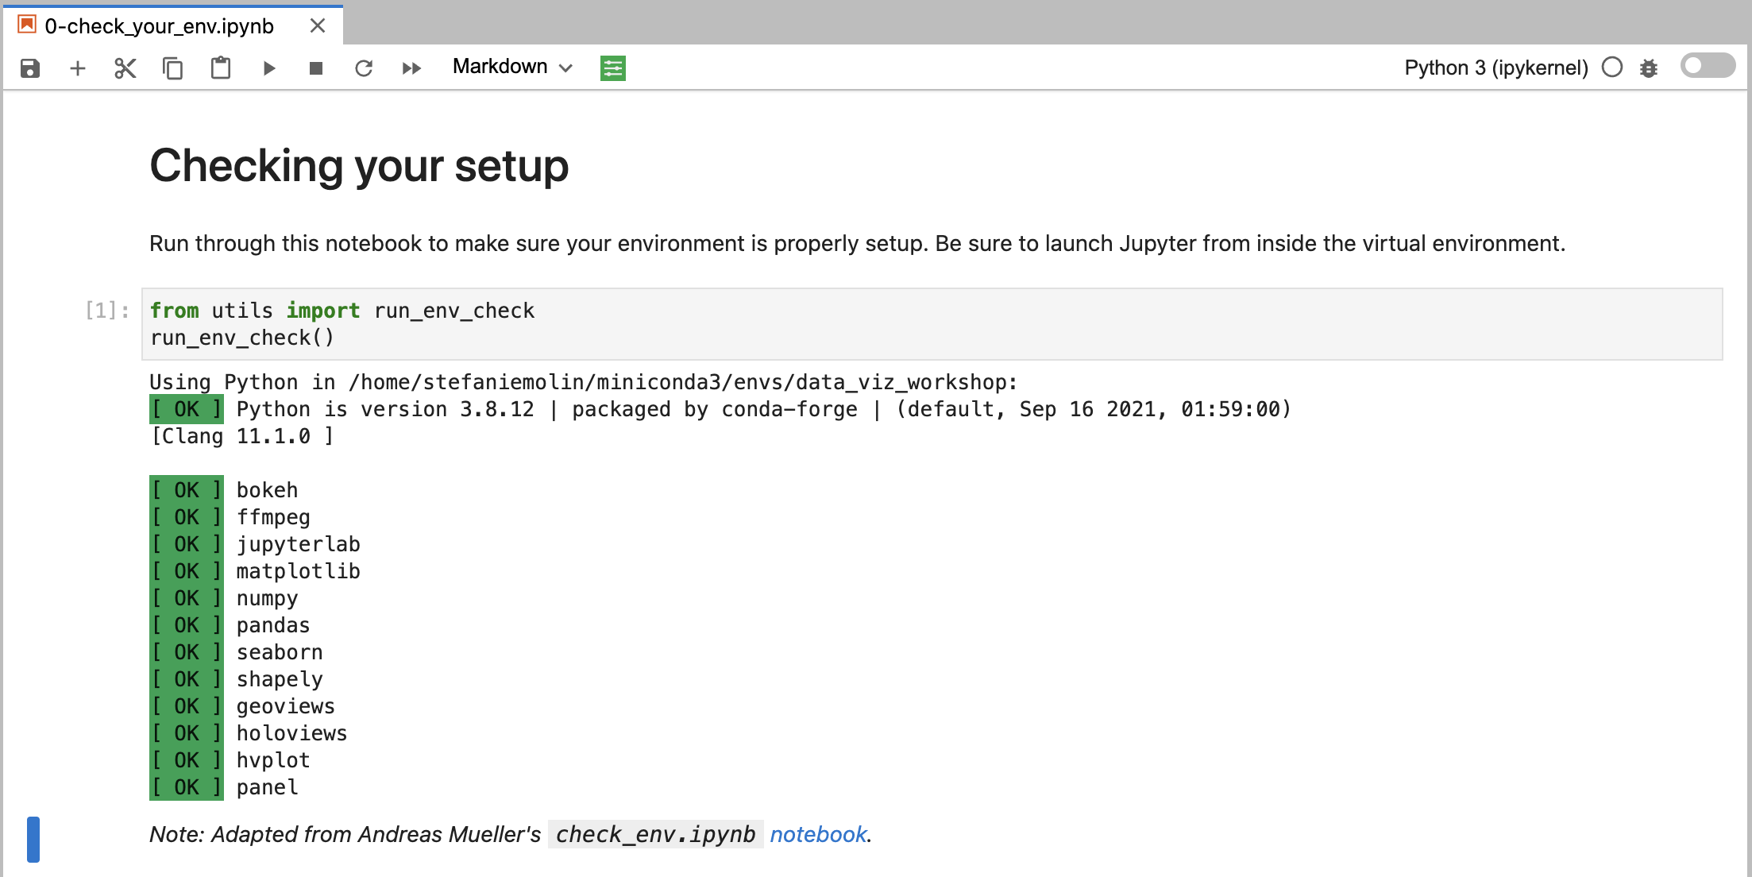Save the notebook with the disk icon
Screen dimensions: 1752x877
tap(30, 68)
